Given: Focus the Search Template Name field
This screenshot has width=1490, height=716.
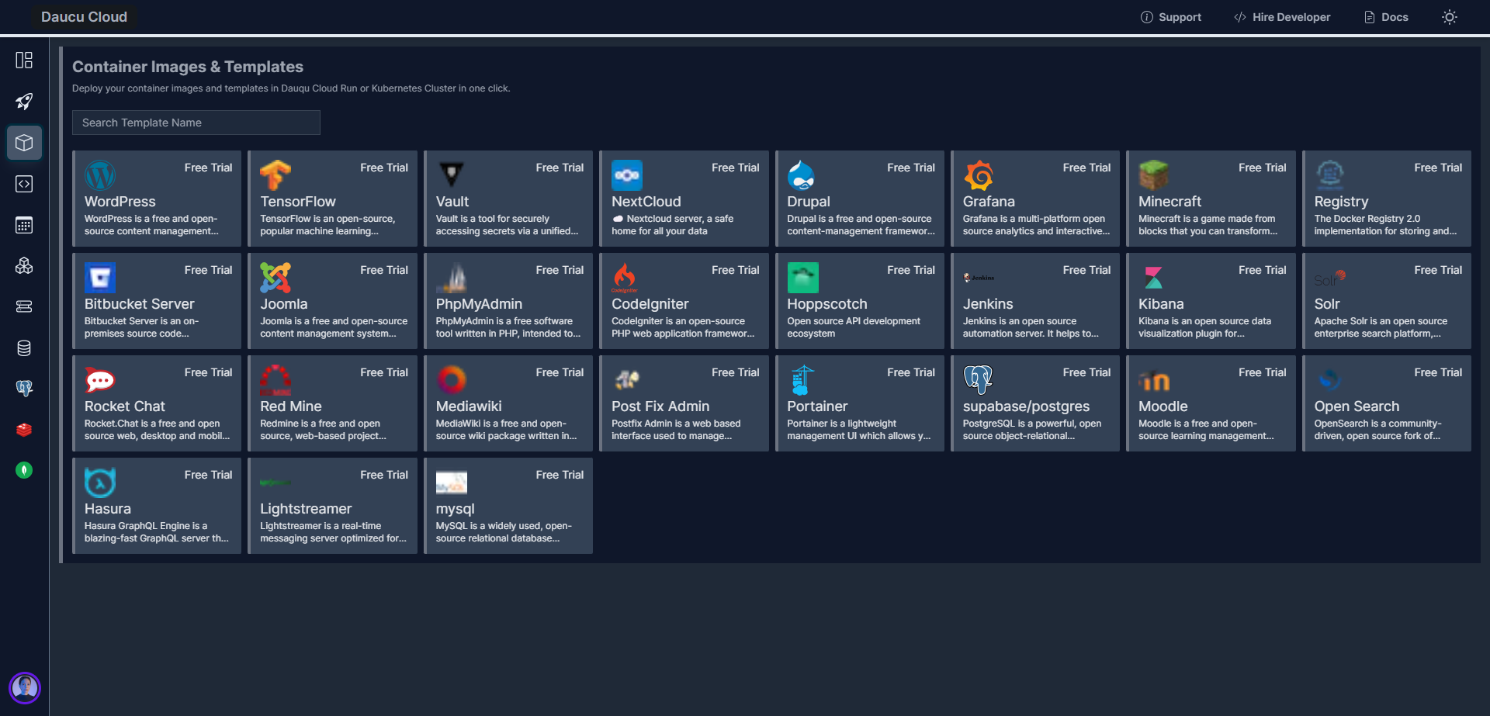Looking at the screenshot, I should [196, 123].
